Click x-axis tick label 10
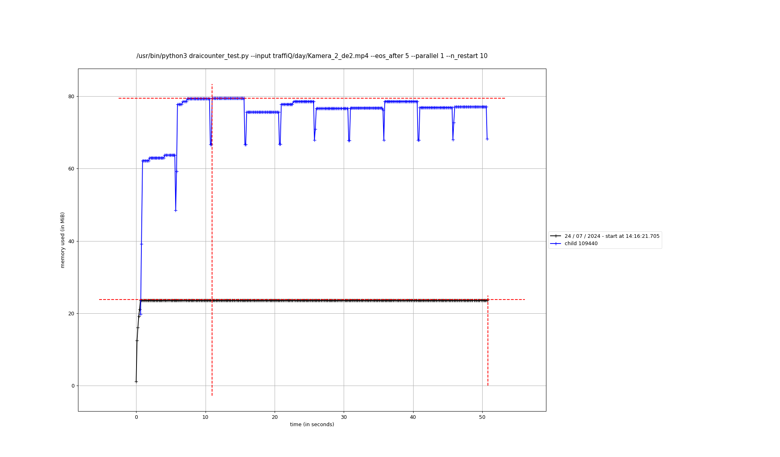 click(x=206, y=417)
